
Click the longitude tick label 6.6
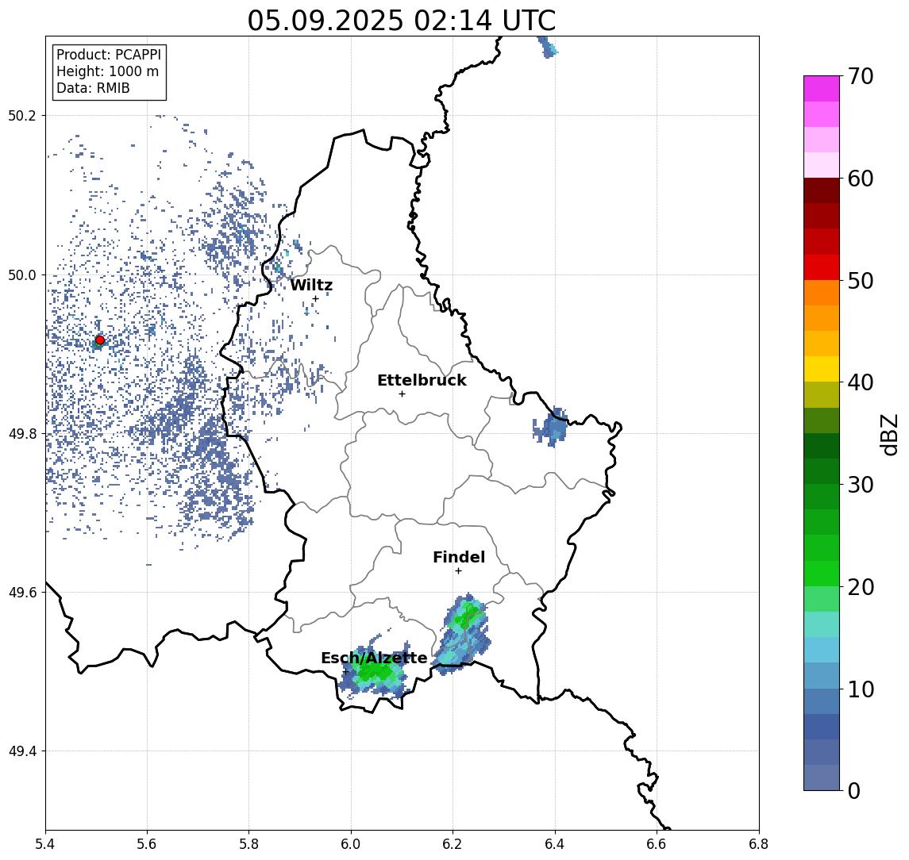pyautogui.click(x=657, y=844)
